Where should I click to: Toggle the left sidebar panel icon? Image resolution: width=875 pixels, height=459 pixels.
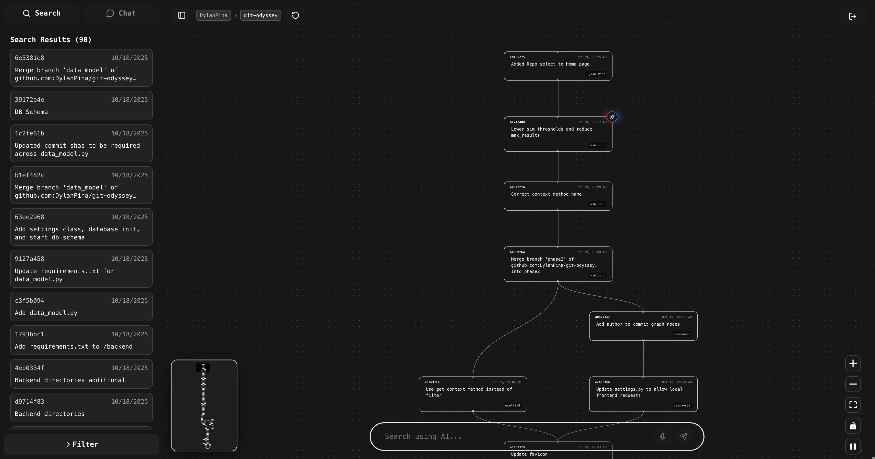[182, 15]
